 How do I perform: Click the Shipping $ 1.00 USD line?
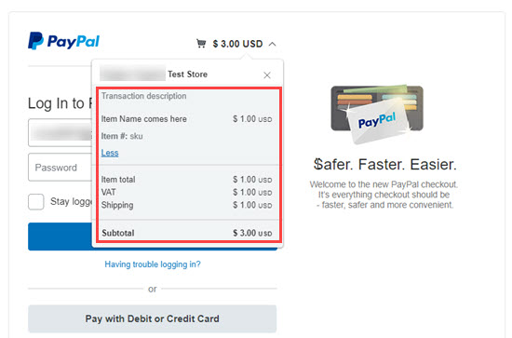(186, 205)
